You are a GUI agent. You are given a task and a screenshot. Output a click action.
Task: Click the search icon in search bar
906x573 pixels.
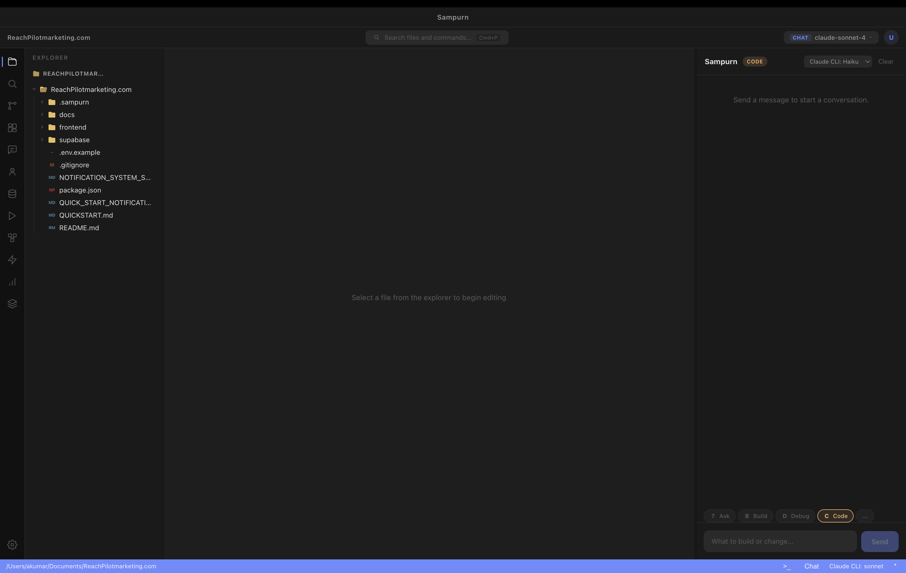[377, 37]
